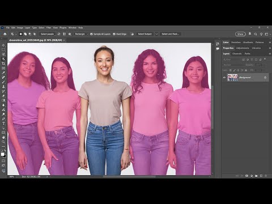Delete layer with the trash icon
272x204 pixels.
point(266,176)
